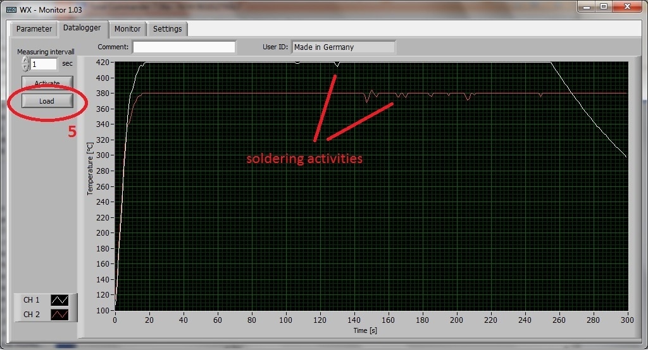Click the 0 time axis label
This screenshot has height=350, width=648.
(115, 320)
